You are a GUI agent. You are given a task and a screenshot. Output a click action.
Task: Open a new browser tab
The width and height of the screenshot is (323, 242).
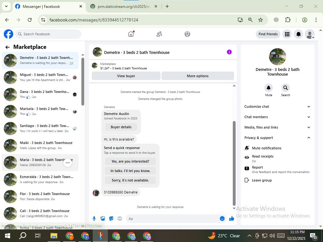tap(167, 6)
